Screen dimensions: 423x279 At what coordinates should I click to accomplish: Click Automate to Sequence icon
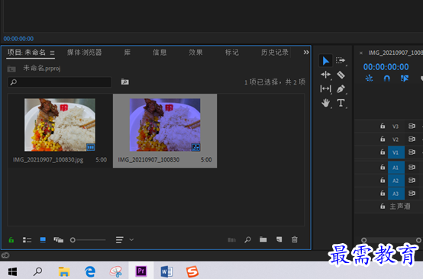231,239
